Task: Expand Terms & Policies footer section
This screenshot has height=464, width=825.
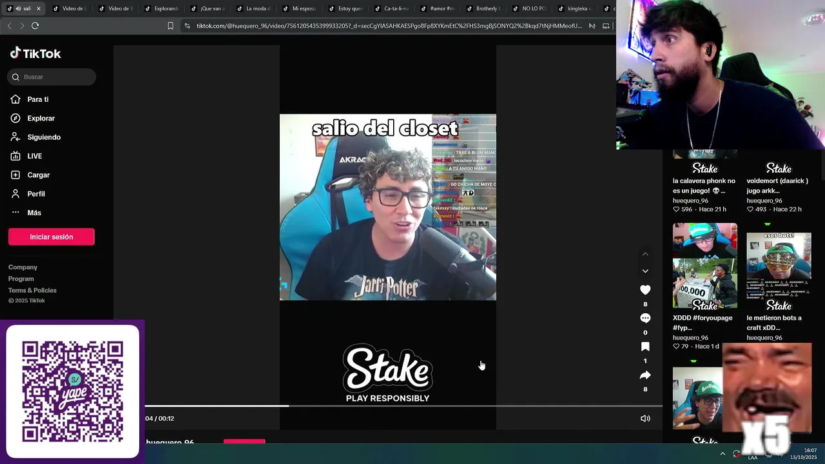Action: point(32,290)
